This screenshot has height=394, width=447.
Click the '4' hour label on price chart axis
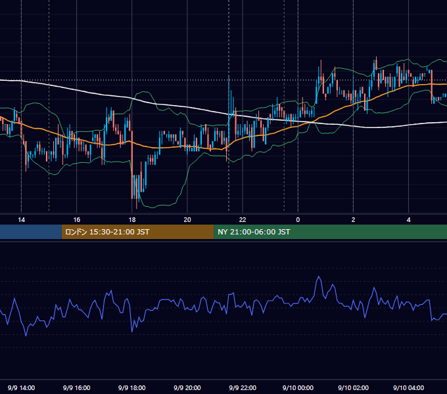(x=408, y=220)
